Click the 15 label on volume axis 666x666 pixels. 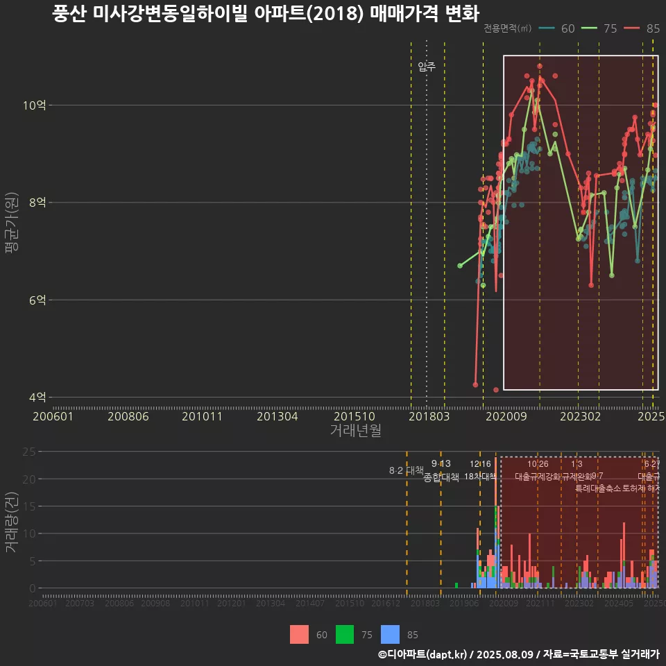(29, 506)
